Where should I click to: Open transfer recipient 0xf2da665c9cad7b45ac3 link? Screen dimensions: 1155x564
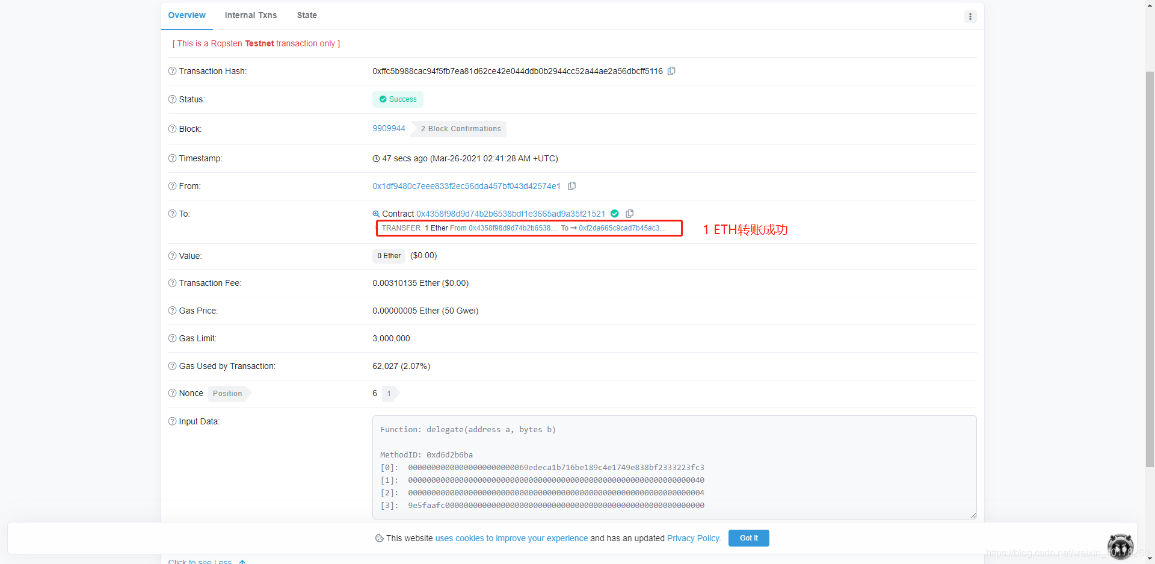[622, 228]
